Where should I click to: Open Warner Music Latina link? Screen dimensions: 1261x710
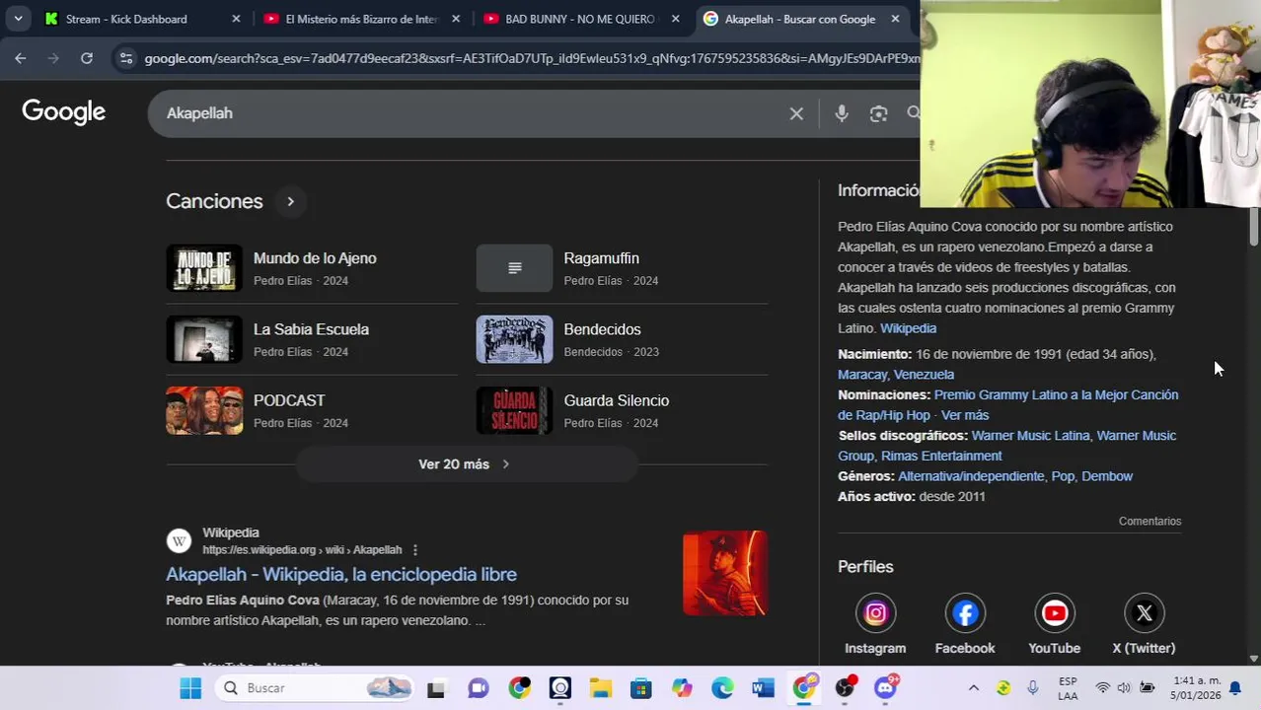1031,436
